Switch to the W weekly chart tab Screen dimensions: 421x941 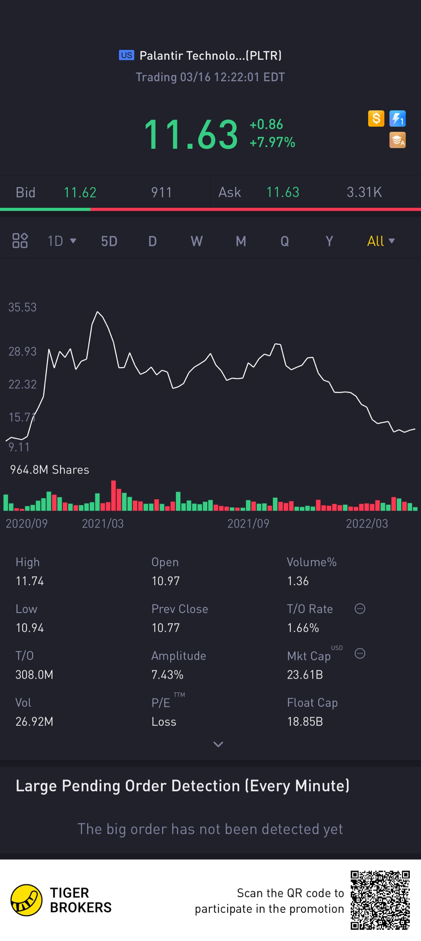pos(197,241)
